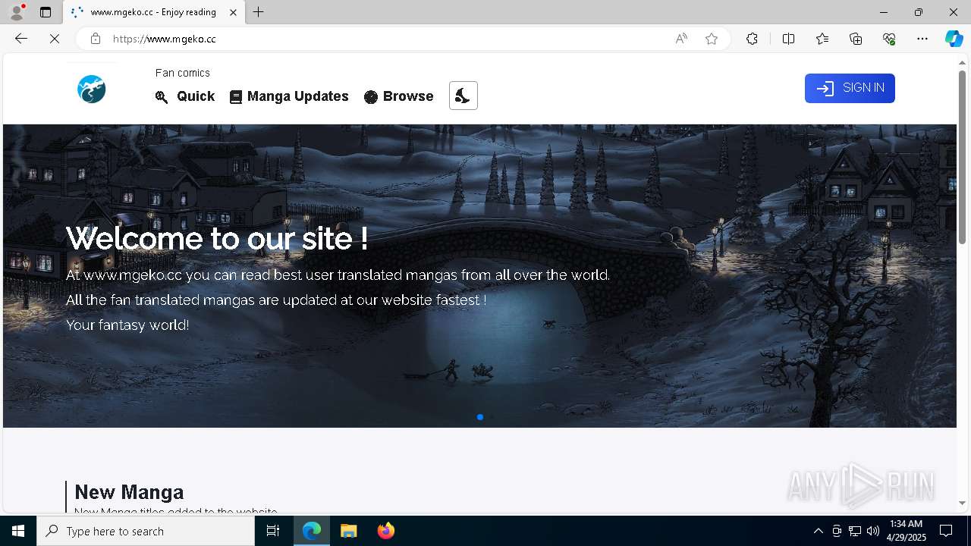The height and width of the screenshot is (546, 971).
Task: Click the page vertical scrollbar thumb
Action: click(963, 157)
